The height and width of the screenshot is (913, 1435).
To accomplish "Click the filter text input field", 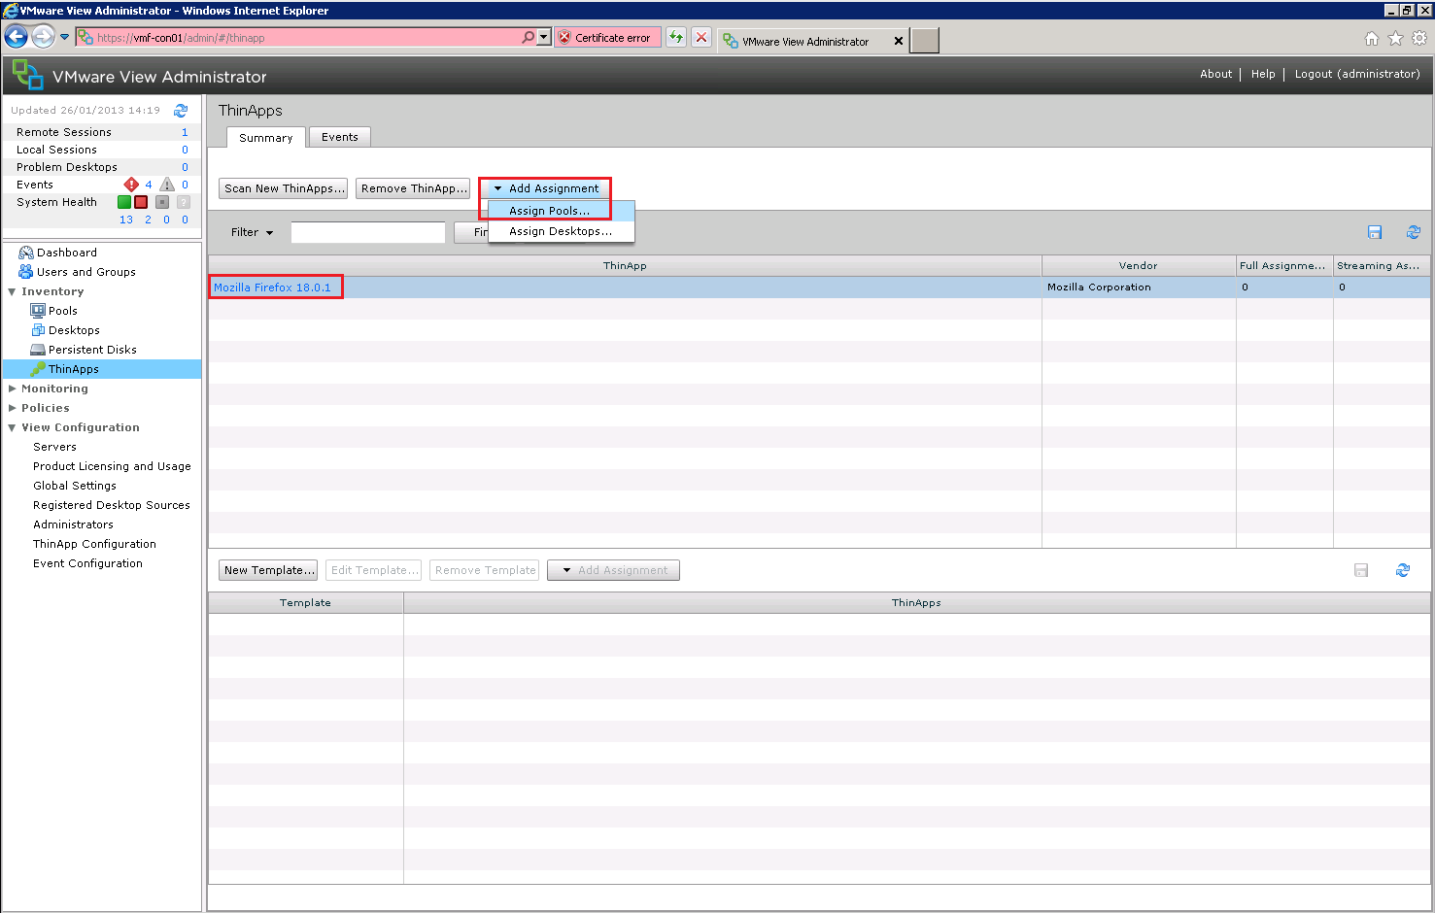I will (367, 232).
